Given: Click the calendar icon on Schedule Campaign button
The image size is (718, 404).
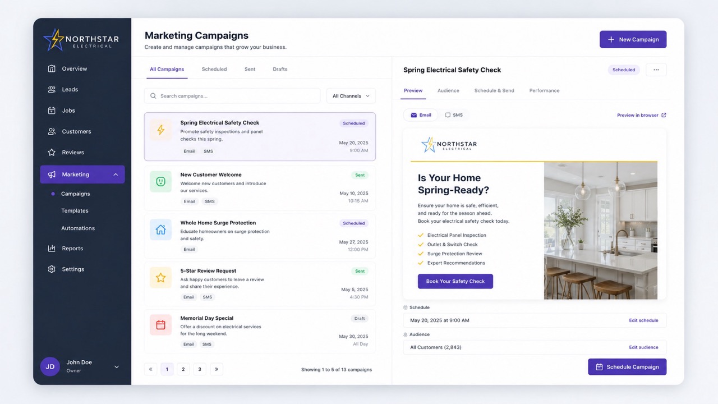Looking at the screenshot, I should pyautogui.click(x=599, y=367).
